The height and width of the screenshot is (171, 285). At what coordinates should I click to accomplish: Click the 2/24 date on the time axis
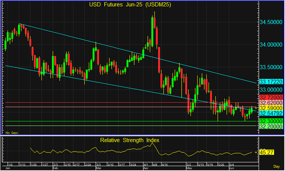click(88, 165)
